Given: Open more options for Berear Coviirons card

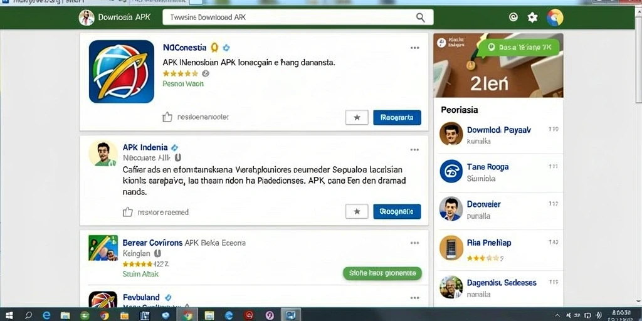Looking at the screenshot, I should point(415,243).
